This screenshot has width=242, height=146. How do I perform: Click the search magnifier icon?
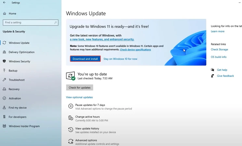tap(55, 22)
